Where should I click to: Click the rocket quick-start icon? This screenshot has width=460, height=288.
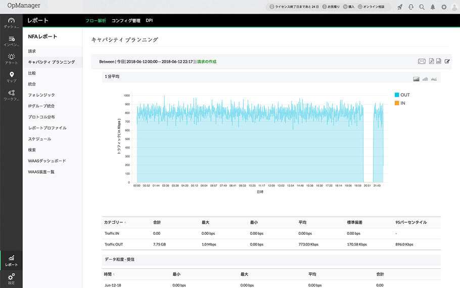click(400, 7)
